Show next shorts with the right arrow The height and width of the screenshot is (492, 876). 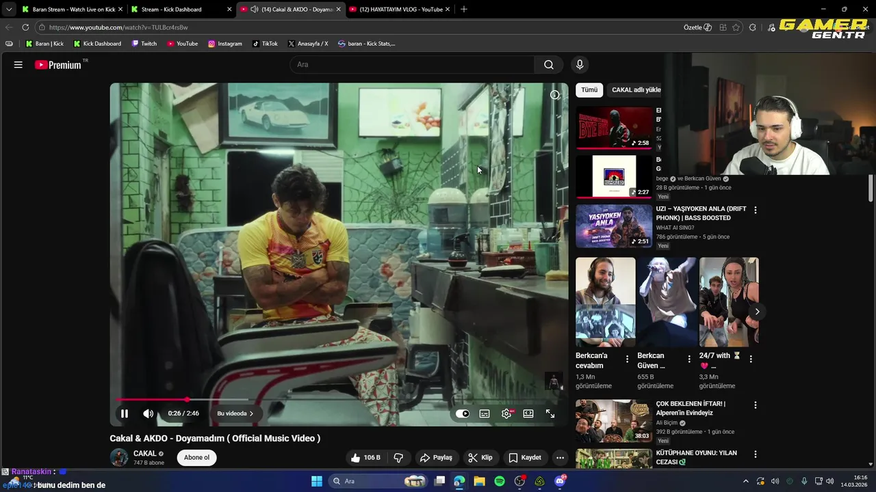coord(757,312)
